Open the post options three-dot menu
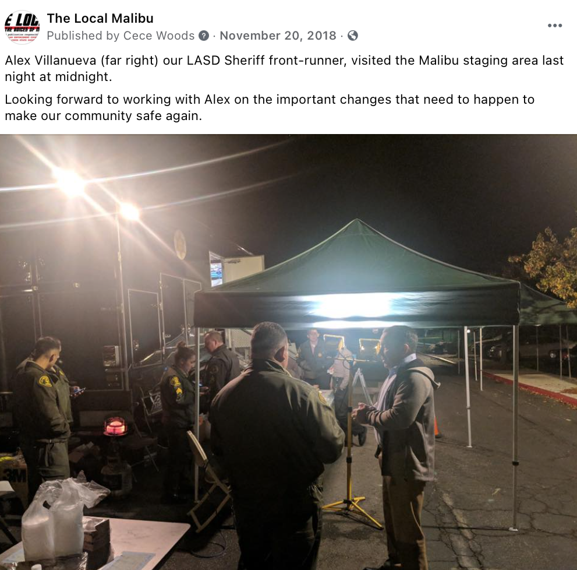Image resolution: width=577 pixels, height=570 pixels. tap(554, 26)
